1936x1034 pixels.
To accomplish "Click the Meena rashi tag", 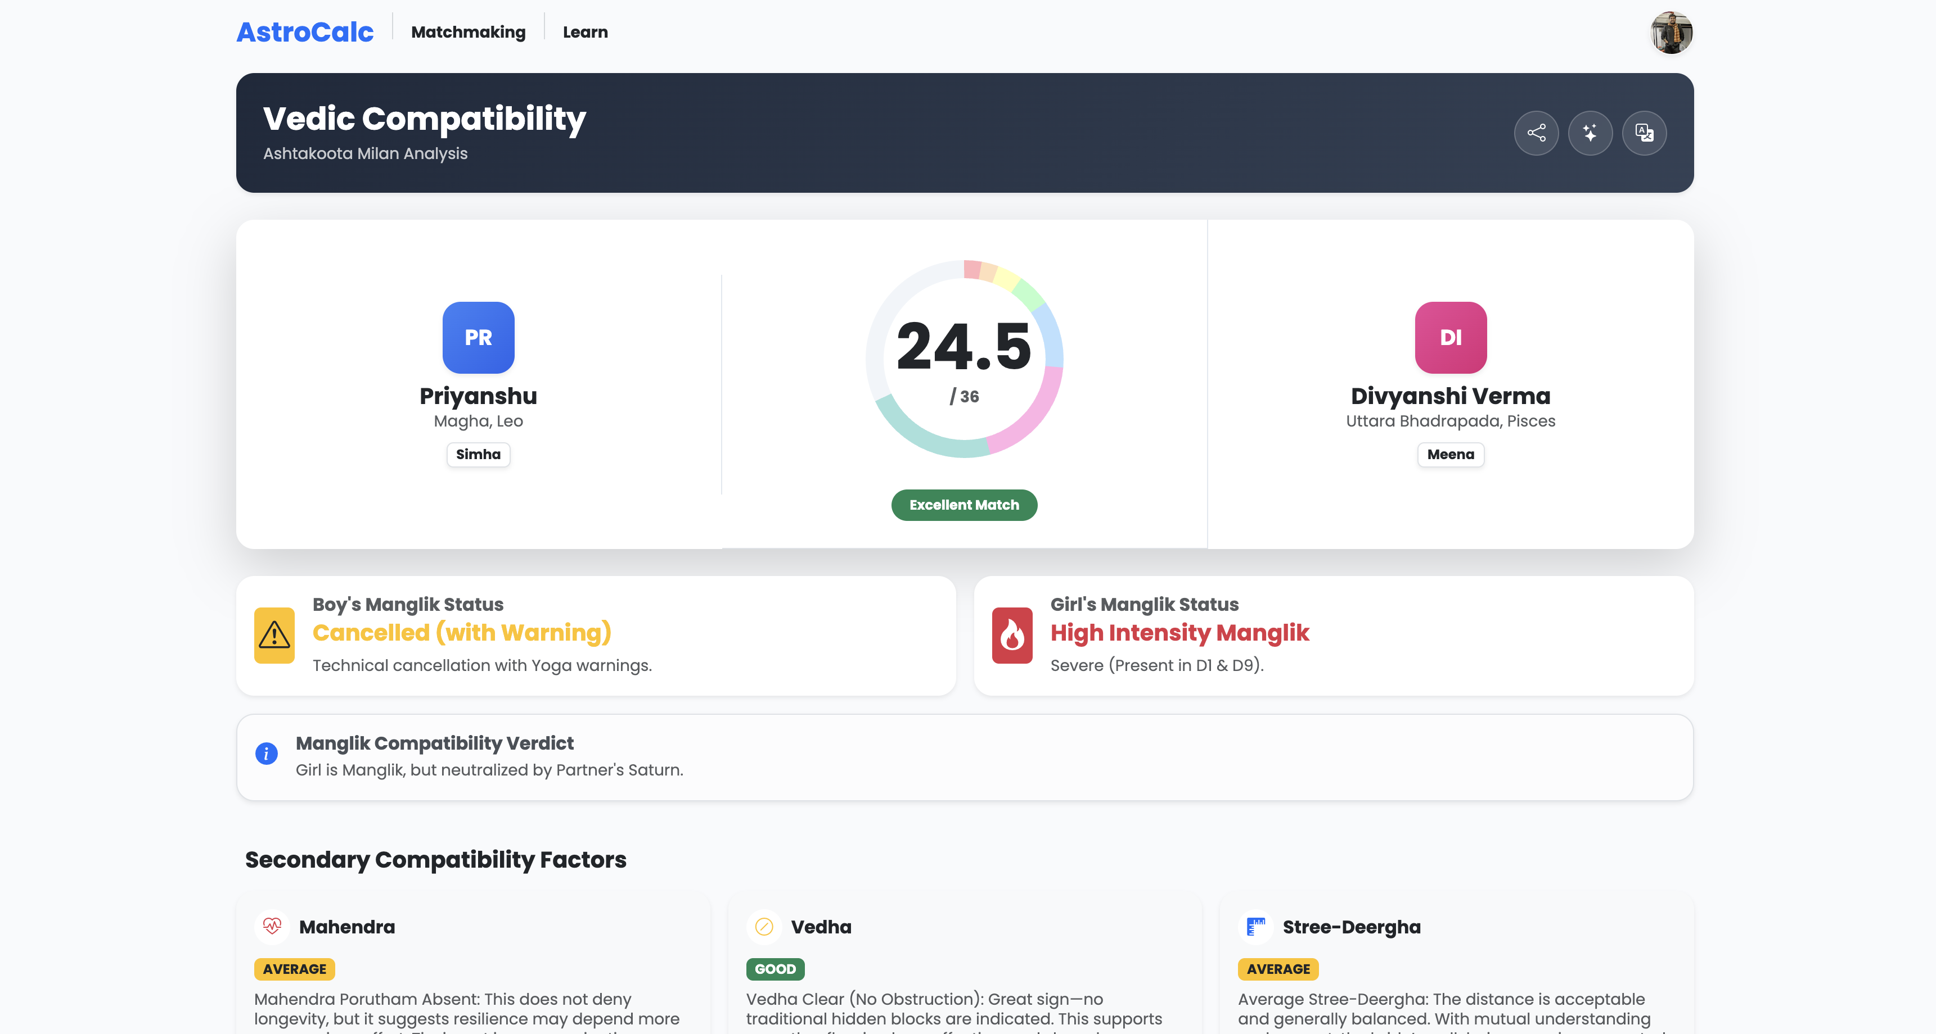I will tap(1449, 454).
